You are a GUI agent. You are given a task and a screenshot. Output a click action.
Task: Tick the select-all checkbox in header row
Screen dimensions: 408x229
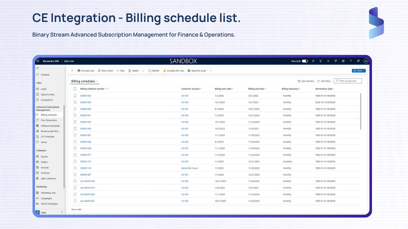tap(75, 89)
